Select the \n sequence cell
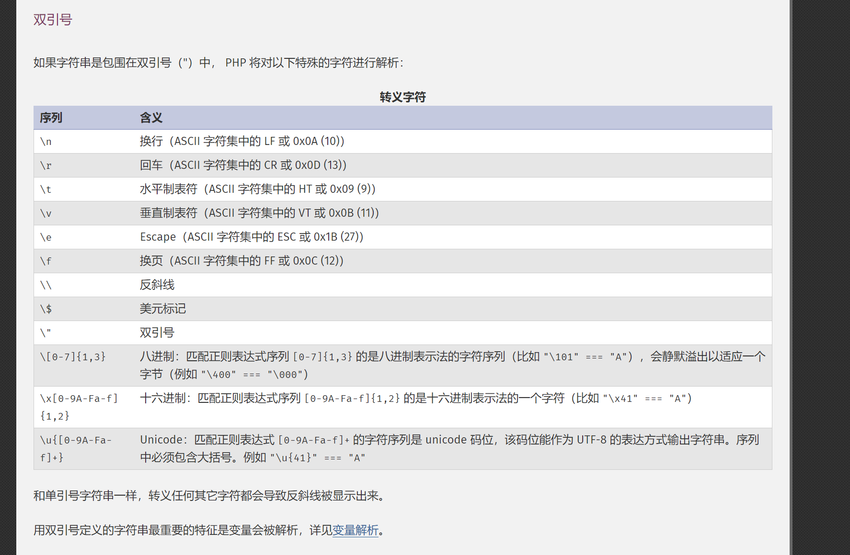The height and width of the screenshot is (555, 850). [x=46, y=142]
